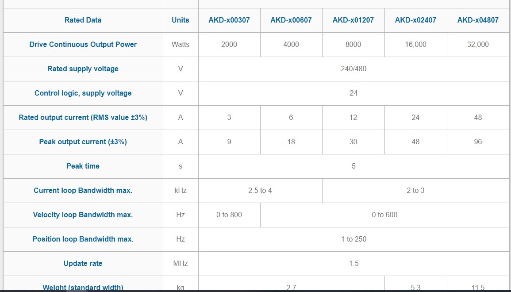Select the 4000 output power value

click(291, 44)
